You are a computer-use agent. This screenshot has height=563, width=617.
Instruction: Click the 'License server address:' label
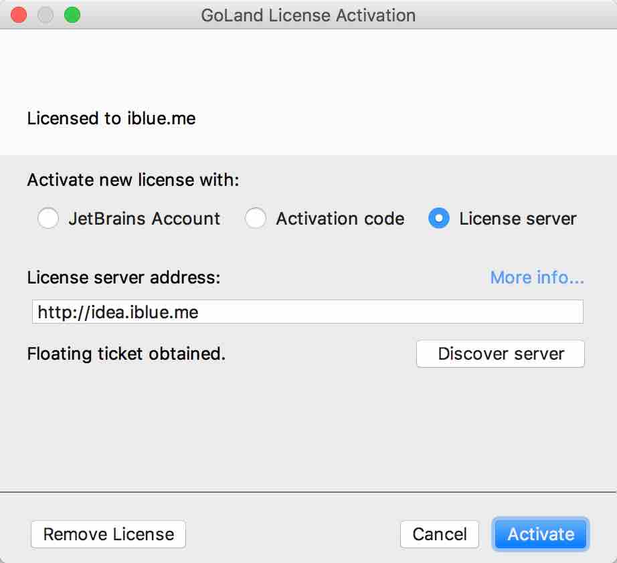tap(124, 277)
